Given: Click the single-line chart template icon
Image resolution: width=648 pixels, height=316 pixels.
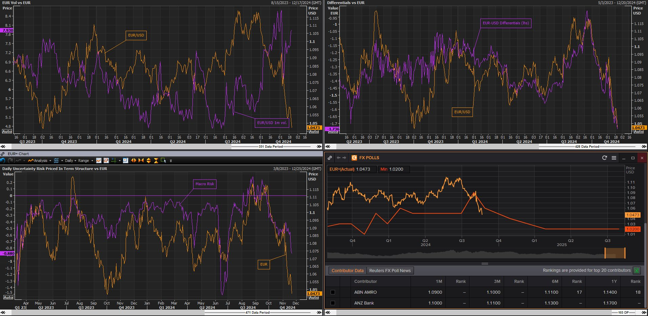Looking at the screenshot, I should point(99,161).
